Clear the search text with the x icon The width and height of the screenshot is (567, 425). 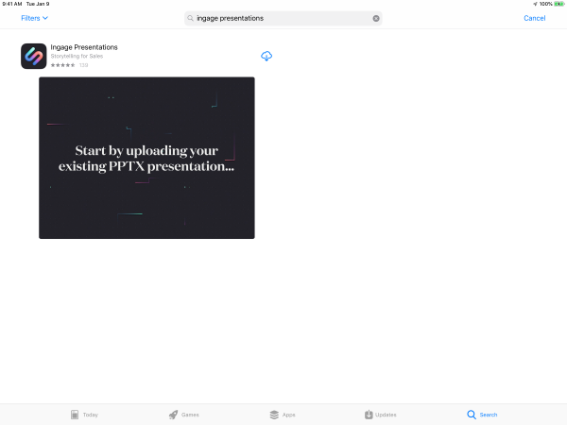(x=376, y=19)
